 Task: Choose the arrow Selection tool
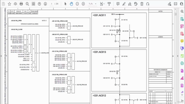(x=65, y=4)
